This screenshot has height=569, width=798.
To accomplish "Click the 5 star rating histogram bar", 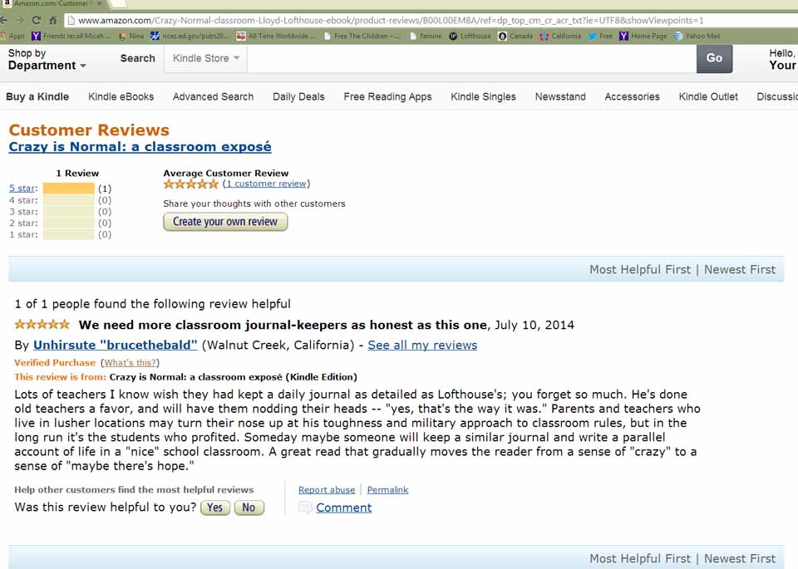I will (x=69, y=189).
